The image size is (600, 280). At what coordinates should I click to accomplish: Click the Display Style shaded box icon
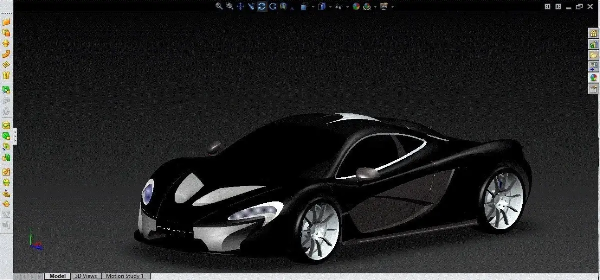pyautogui.click(x=322, y=6)
